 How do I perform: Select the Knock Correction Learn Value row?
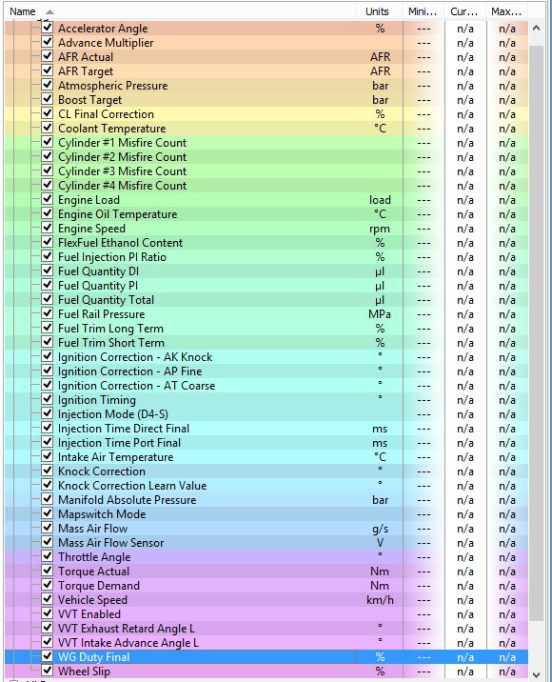[x=266, y=486]
